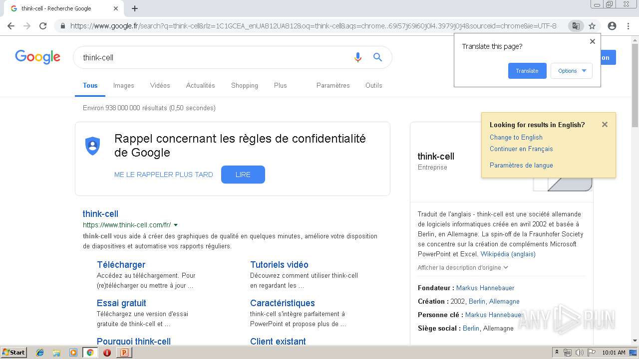
Task: Switch to the Vidéos tab
Action: [160, 86]
